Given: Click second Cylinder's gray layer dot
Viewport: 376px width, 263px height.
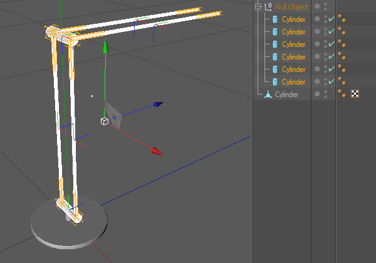Looking at the screenshot, I should 317,31.
